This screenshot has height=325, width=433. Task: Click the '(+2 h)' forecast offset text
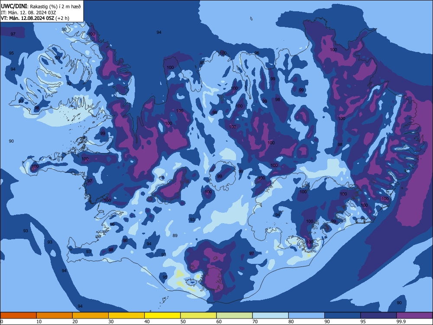click(x=62, y=18)
